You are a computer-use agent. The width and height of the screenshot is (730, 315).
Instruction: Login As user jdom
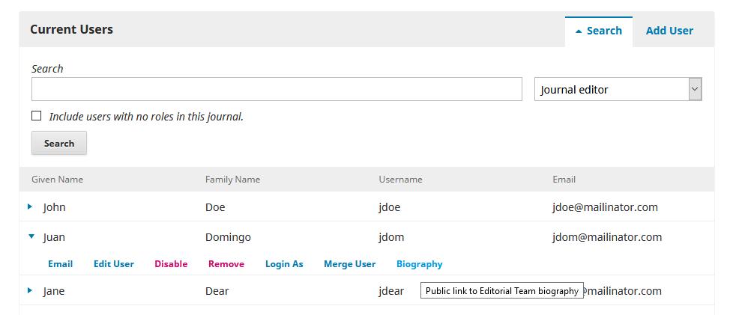(x=284, y=264)
